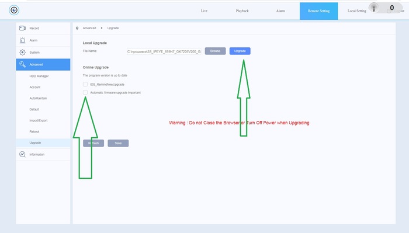
Task: Open Record section via camera icon
Action: (22, 28)
